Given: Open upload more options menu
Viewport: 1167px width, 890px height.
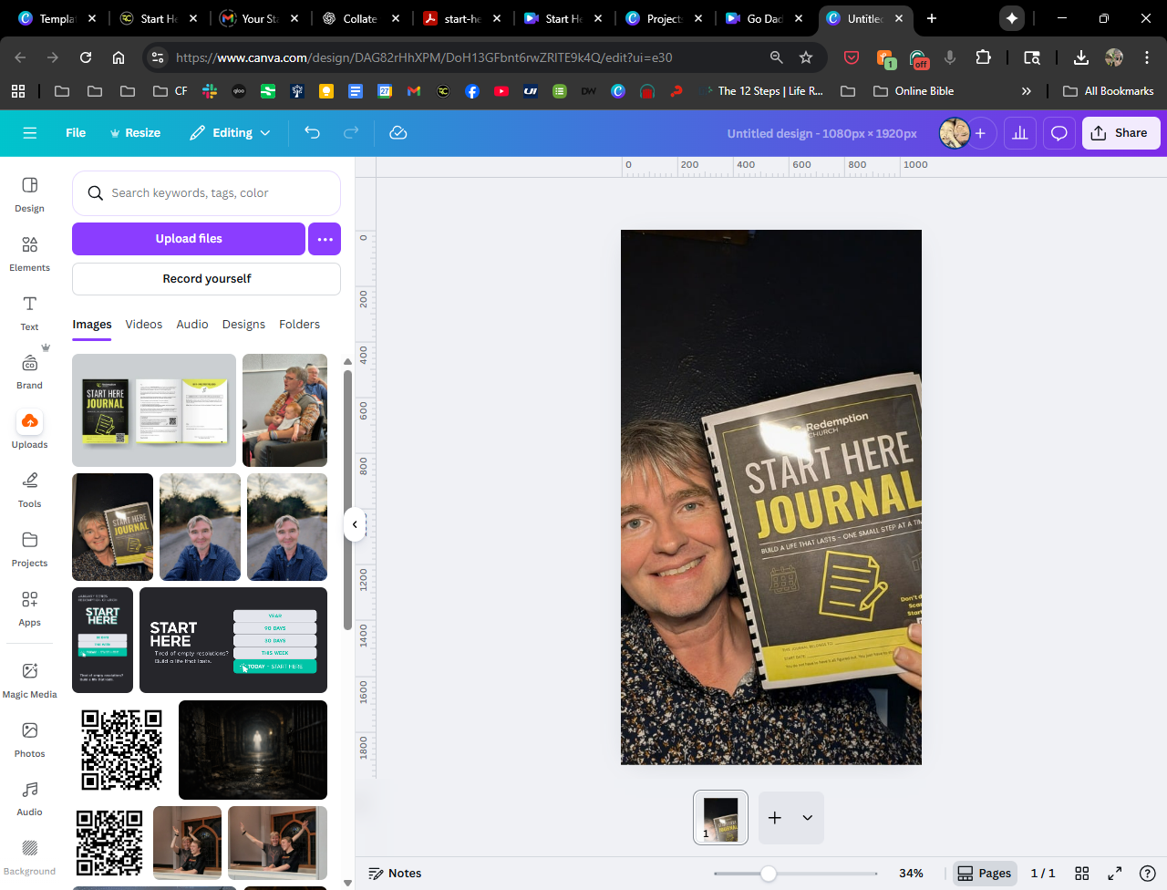Looking at the screenshot, I should 325,239.
